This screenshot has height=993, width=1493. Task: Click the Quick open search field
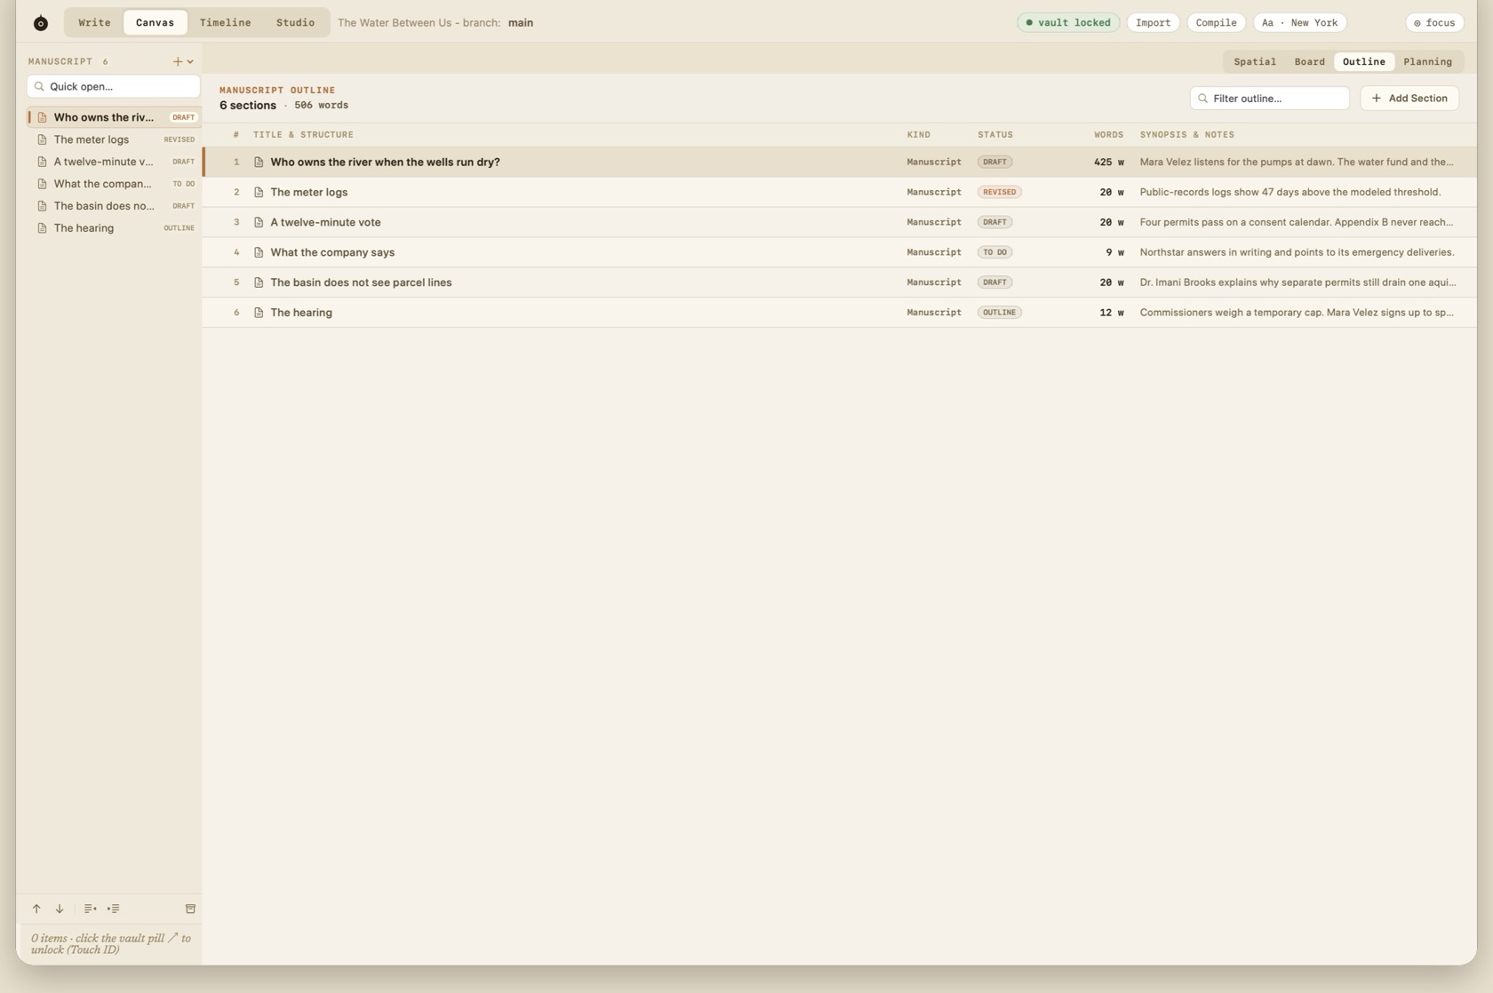(x=113, y=86)
